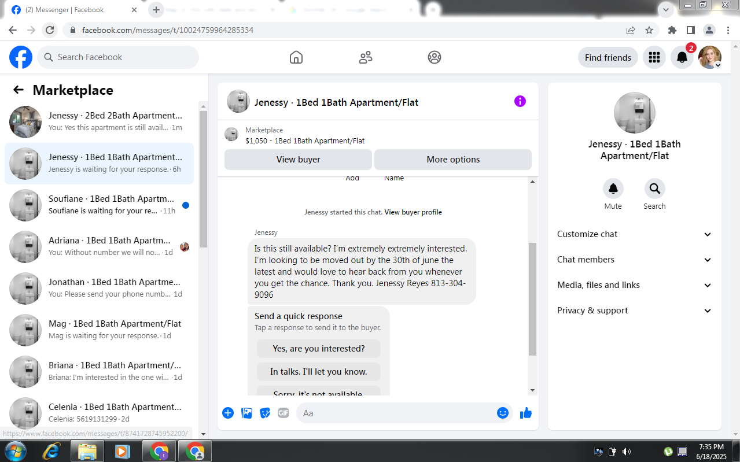Screen dimensions: 740x462
Task: Click the More options button
Action: point(453,160)
